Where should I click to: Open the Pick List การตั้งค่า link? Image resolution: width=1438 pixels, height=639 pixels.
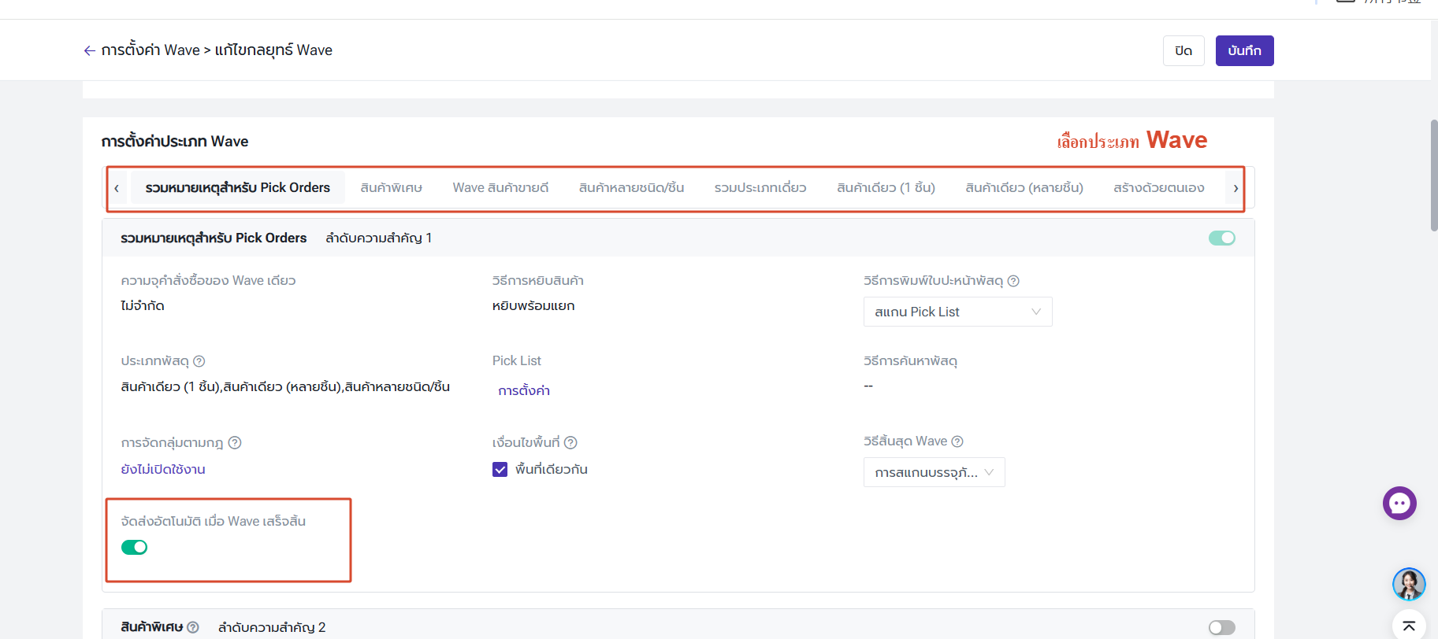tap(524, 390)
